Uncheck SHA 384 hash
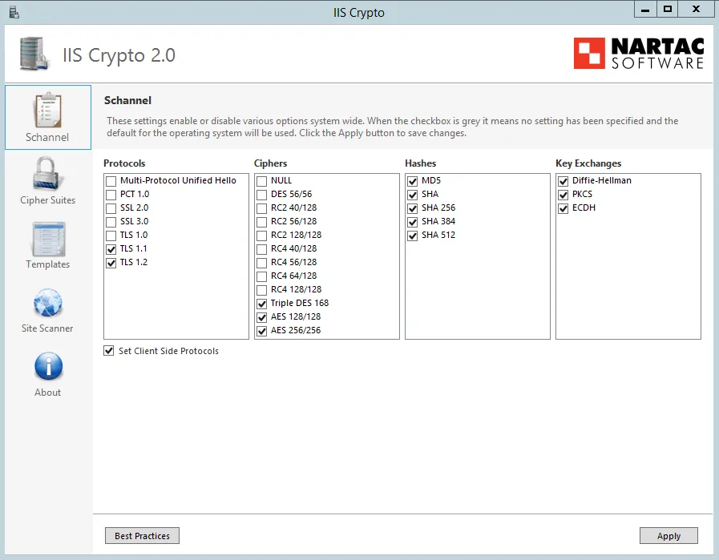The height and width of the screenshot is (560, 719). point(413,222)
